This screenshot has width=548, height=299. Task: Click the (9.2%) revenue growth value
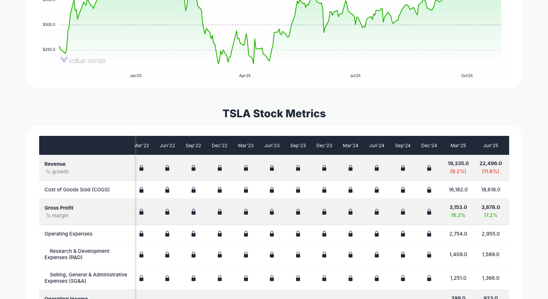[x=458, y=171]
